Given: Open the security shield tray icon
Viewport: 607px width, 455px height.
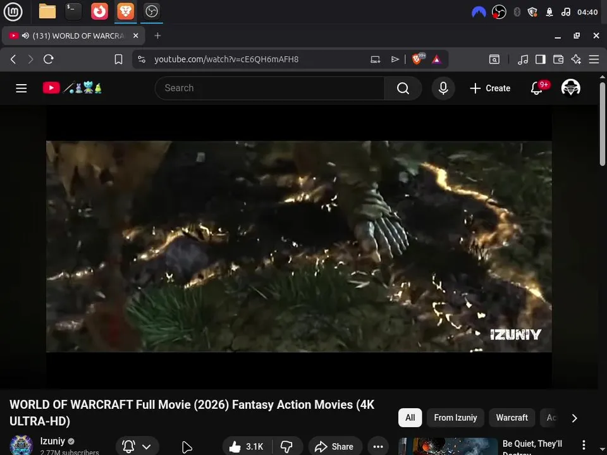Looking at the screenshot, I should pyautogui.click(x=532, y=13).
